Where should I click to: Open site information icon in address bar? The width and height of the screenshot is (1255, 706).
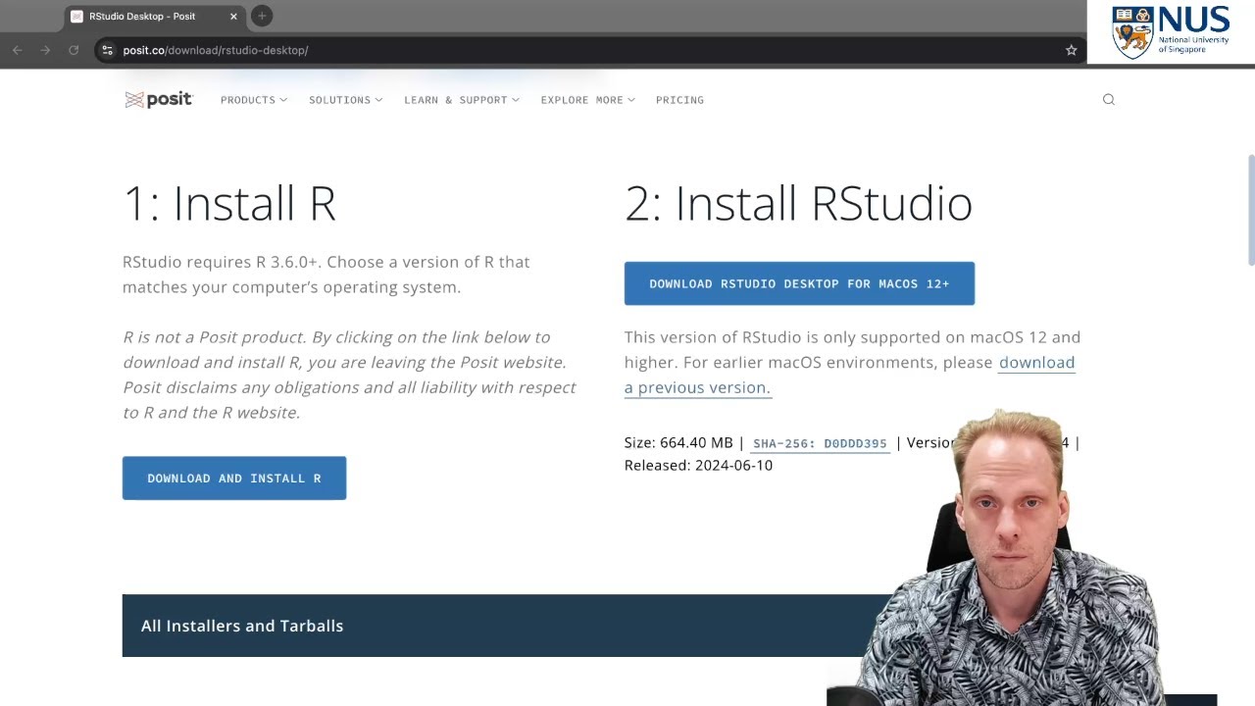tap(108, 50)
